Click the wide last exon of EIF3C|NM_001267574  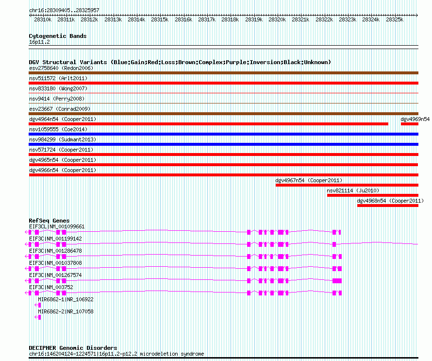pos(337,281)
